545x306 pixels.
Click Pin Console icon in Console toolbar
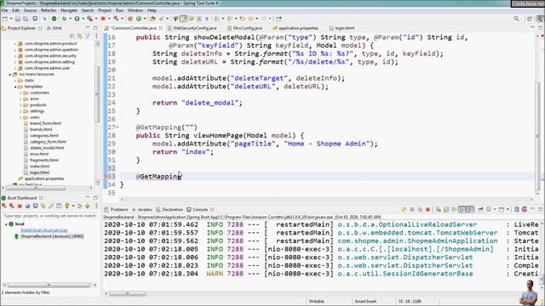[480, 210]
